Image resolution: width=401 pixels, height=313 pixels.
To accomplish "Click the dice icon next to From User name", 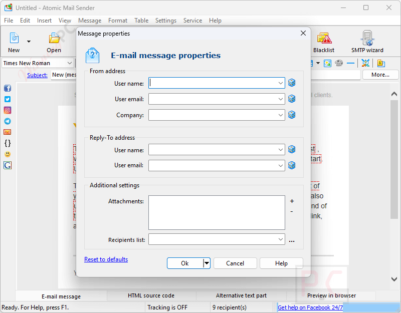I will click(292, 83).
